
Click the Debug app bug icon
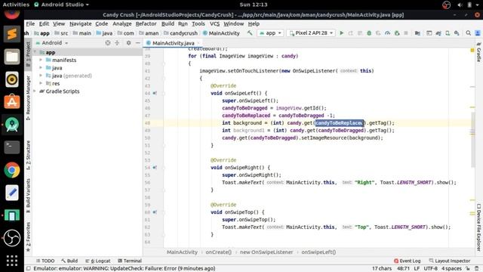click(x=369, y=33)
